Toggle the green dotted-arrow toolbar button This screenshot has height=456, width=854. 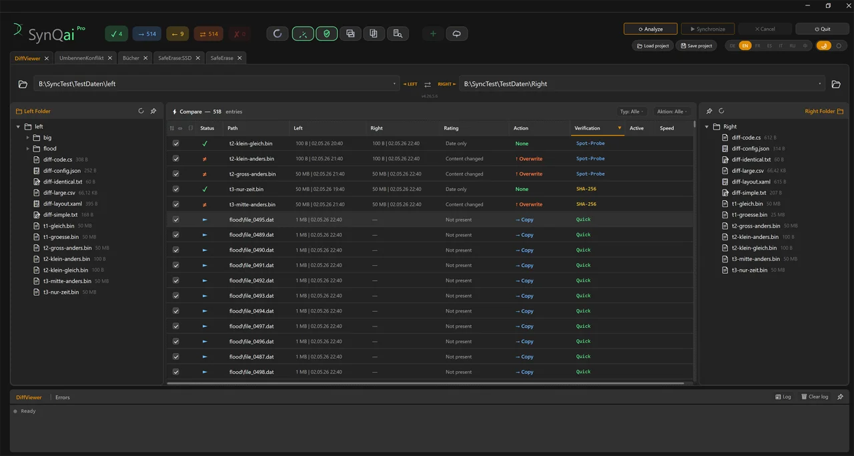pyautogui.click(x=303, y=33)
